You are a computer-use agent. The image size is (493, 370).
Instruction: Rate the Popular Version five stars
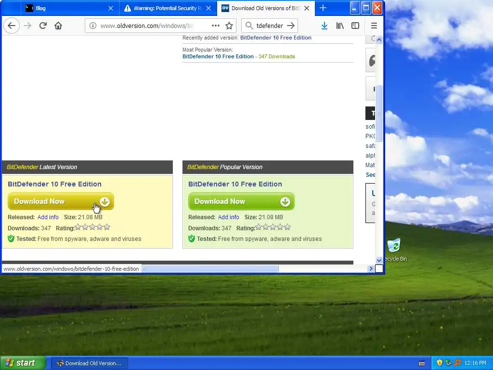click(287, 227)
